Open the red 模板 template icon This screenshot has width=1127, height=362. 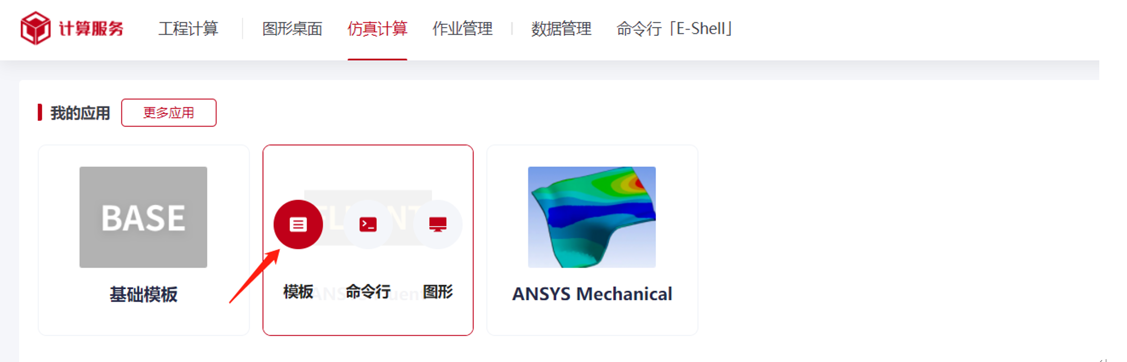[x=298, y=224]
